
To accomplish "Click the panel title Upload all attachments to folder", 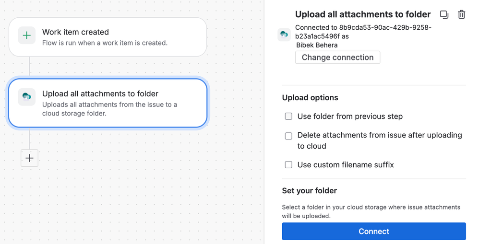I will (x=363, y=14).
